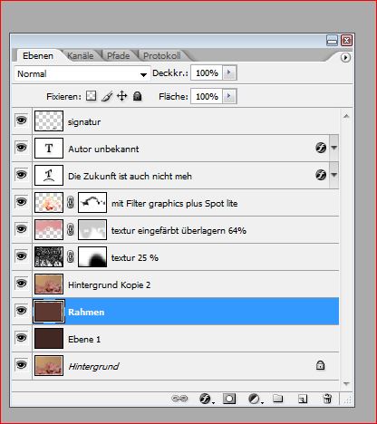
Task: Hide the signatur layer
Action: point(21,120)
